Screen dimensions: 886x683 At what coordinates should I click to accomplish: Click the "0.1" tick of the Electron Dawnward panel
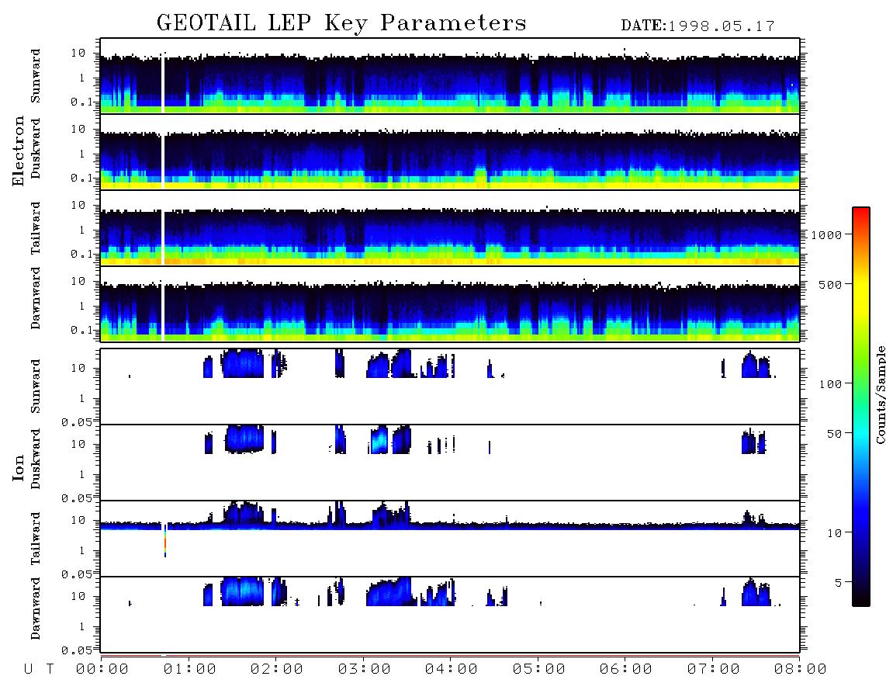(x=81, y=330)
